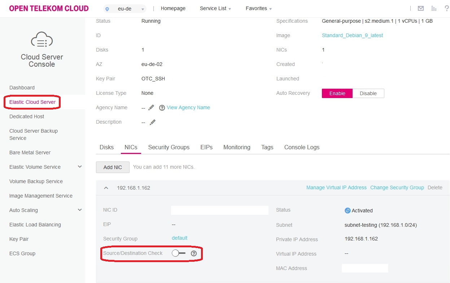Open Dedicated Host in sidebar

[27, 116]
